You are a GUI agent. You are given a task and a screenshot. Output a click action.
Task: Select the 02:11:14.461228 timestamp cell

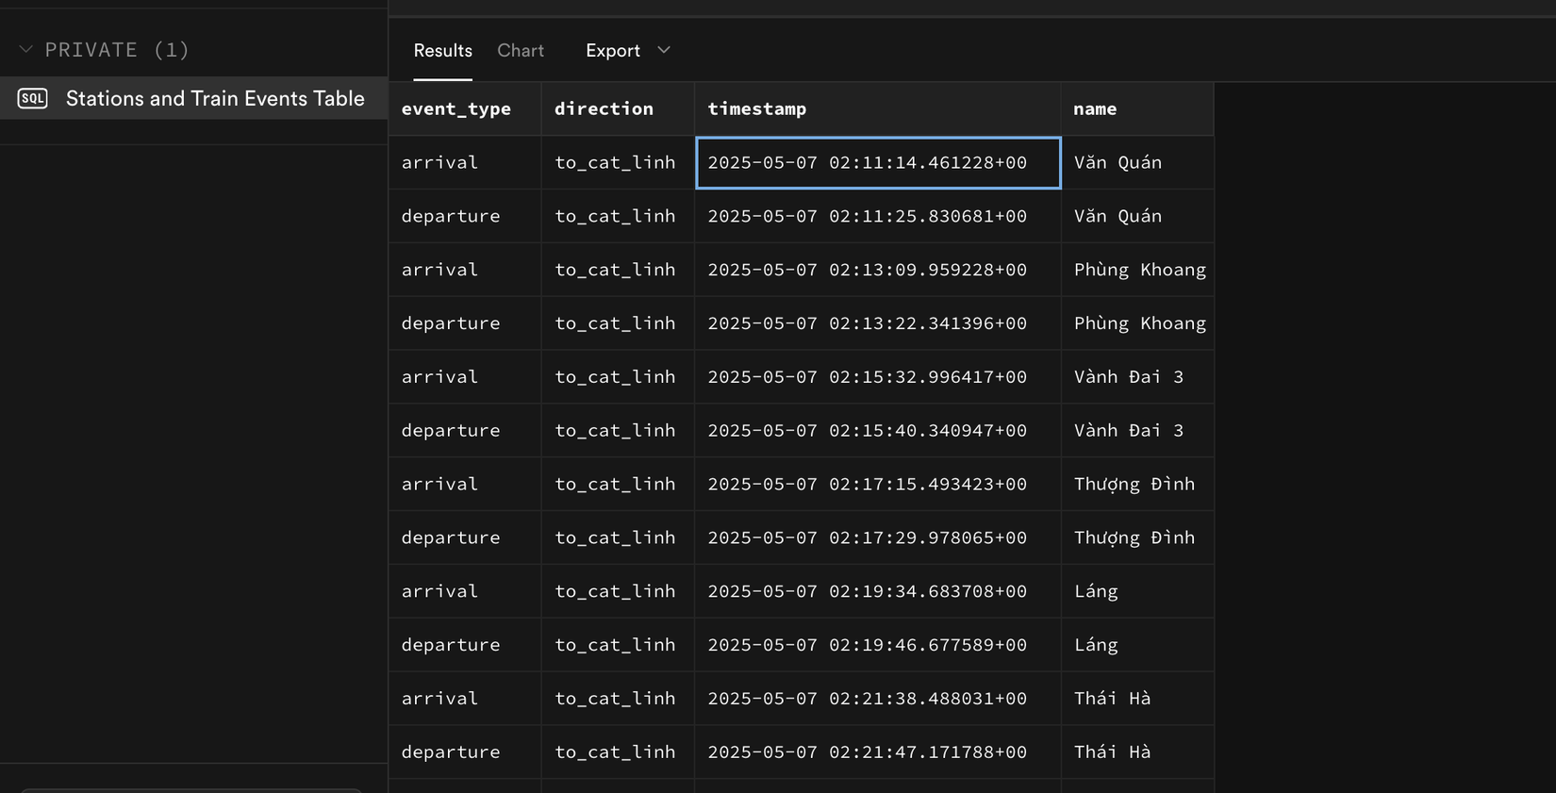click(877, 163)
